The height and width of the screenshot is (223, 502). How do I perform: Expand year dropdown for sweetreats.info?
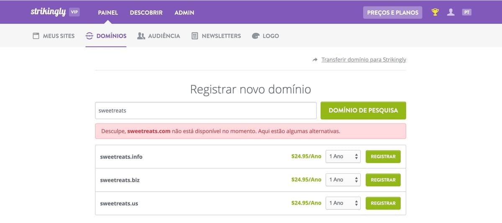(x=343, y=156)
